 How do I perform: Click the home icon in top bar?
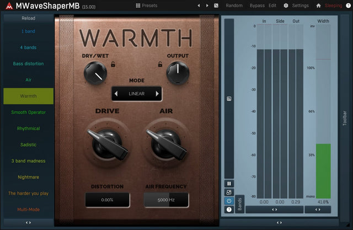pyautogui.click(x=318, y=6)
